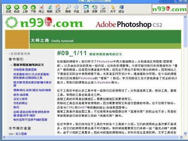Click the horizontal scrollbar right arrow
The width and height of the screenshot is (188, 141).
click(181, 137)
